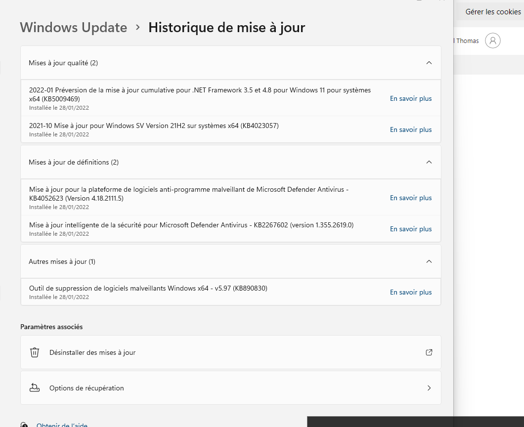Click the Historique de mise à jour heading
The image size is (524, 427).
coord(226,27)
